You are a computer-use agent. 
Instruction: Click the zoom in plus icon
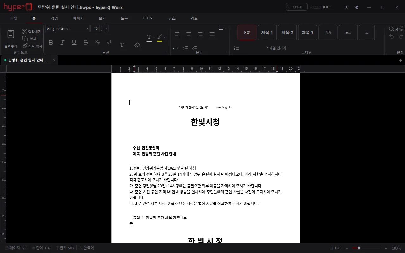click(x=386, y=248)
